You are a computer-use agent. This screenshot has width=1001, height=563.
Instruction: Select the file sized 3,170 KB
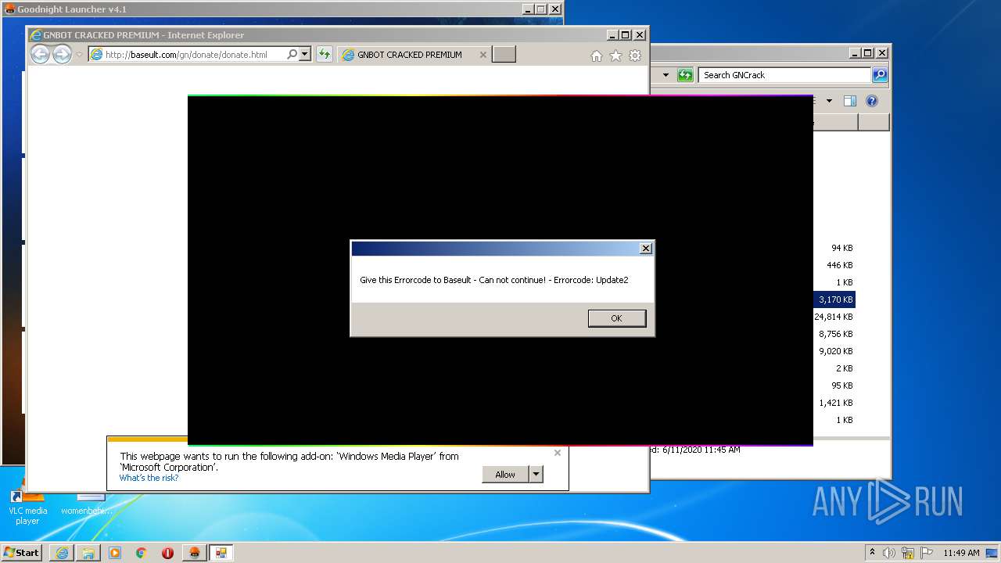click(834, 299)
